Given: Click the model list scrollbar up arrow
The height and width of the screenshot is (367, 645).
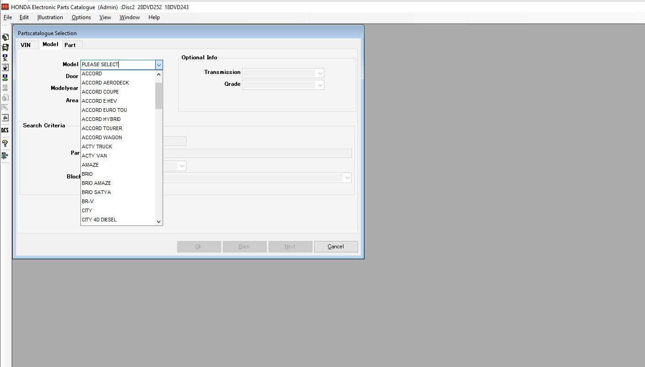Looking at the screenshot, I should (x=159, y=74).
